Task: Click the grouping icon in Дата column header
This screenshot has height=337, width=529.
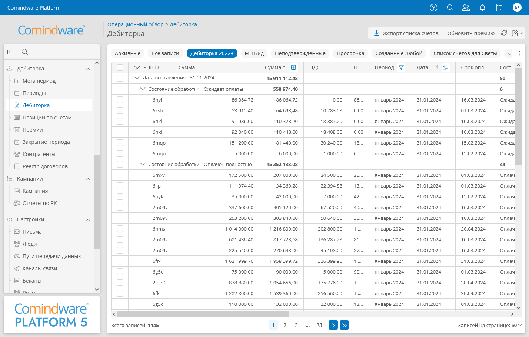Action: click(x=446, y=67)
